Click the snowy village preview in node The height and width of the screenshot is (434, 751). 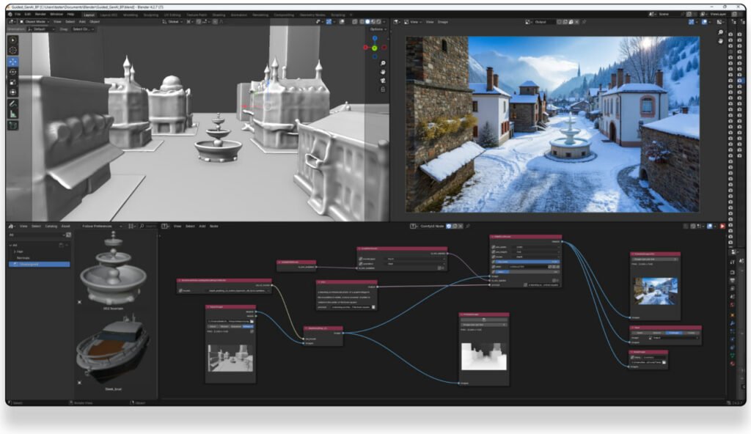(654, 289)
